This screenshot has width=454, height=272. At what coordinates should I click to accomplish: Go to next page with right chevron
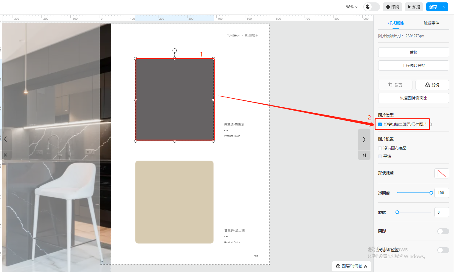pos(364,139)
